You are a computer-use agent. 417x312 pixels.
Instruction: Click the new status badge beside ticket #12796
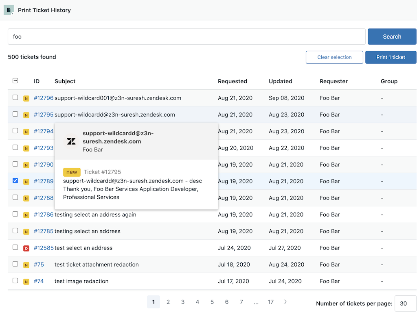[x=26, y=98]
